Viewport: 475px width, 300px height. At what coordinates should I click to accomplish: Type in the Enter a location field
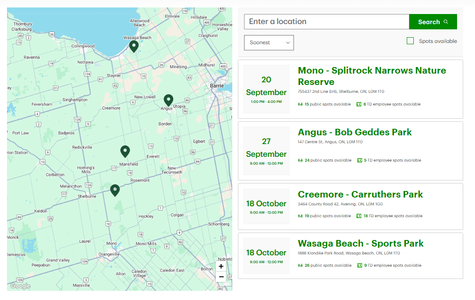[x=326, y=22]
